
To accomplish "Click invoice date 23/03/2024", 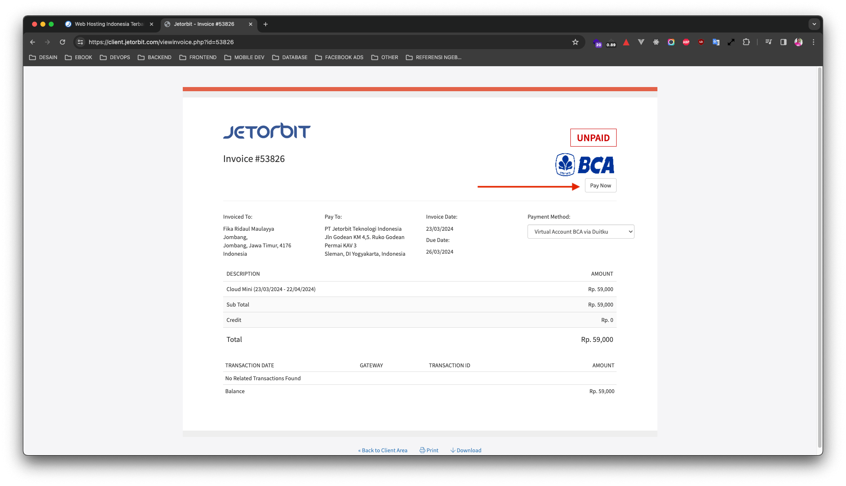I will coord(440,229).
